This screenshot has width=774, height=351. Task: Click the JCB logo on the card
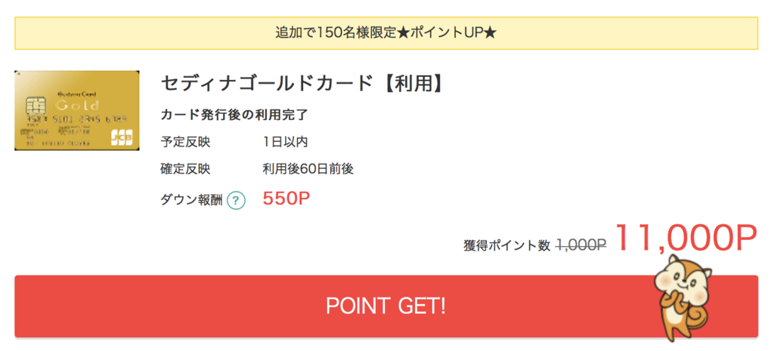[122, 137]
